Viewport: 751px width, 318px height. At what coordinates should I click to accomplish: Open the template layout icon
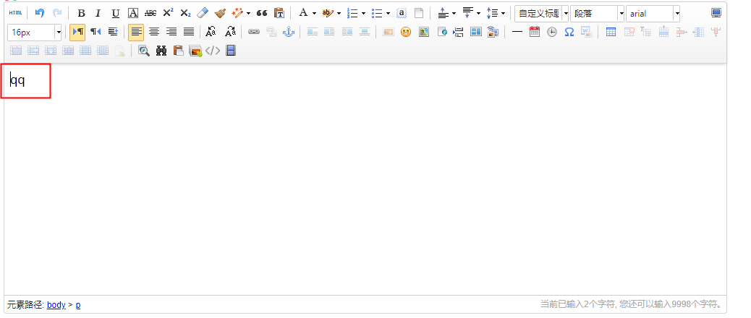475,32
